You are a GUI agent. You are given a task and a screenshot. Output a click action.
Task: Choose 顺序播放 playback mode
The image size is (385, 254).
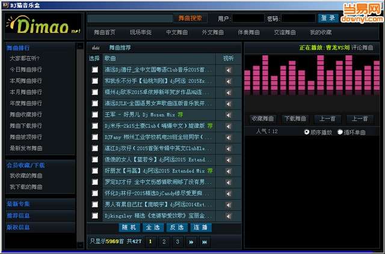(306, 132)
